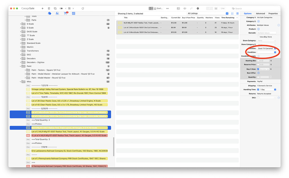Click the grid columns icon between the chevrons
289x178 pixels.
coord(69,8)
